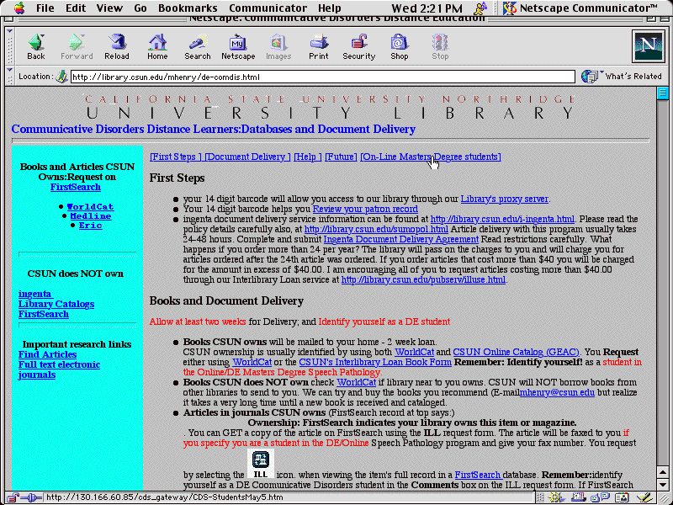Viewport: 673px width, 505px height.
Task: Open Full text electronic journals link
Action: coord(59,369)
